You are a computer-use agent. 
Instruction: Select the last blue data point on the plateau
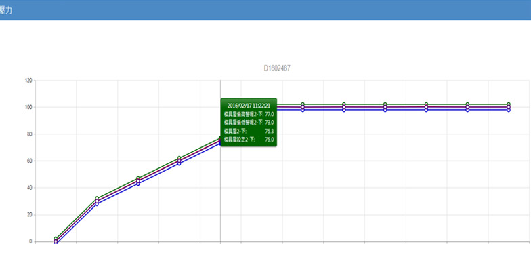pos(509,110)
